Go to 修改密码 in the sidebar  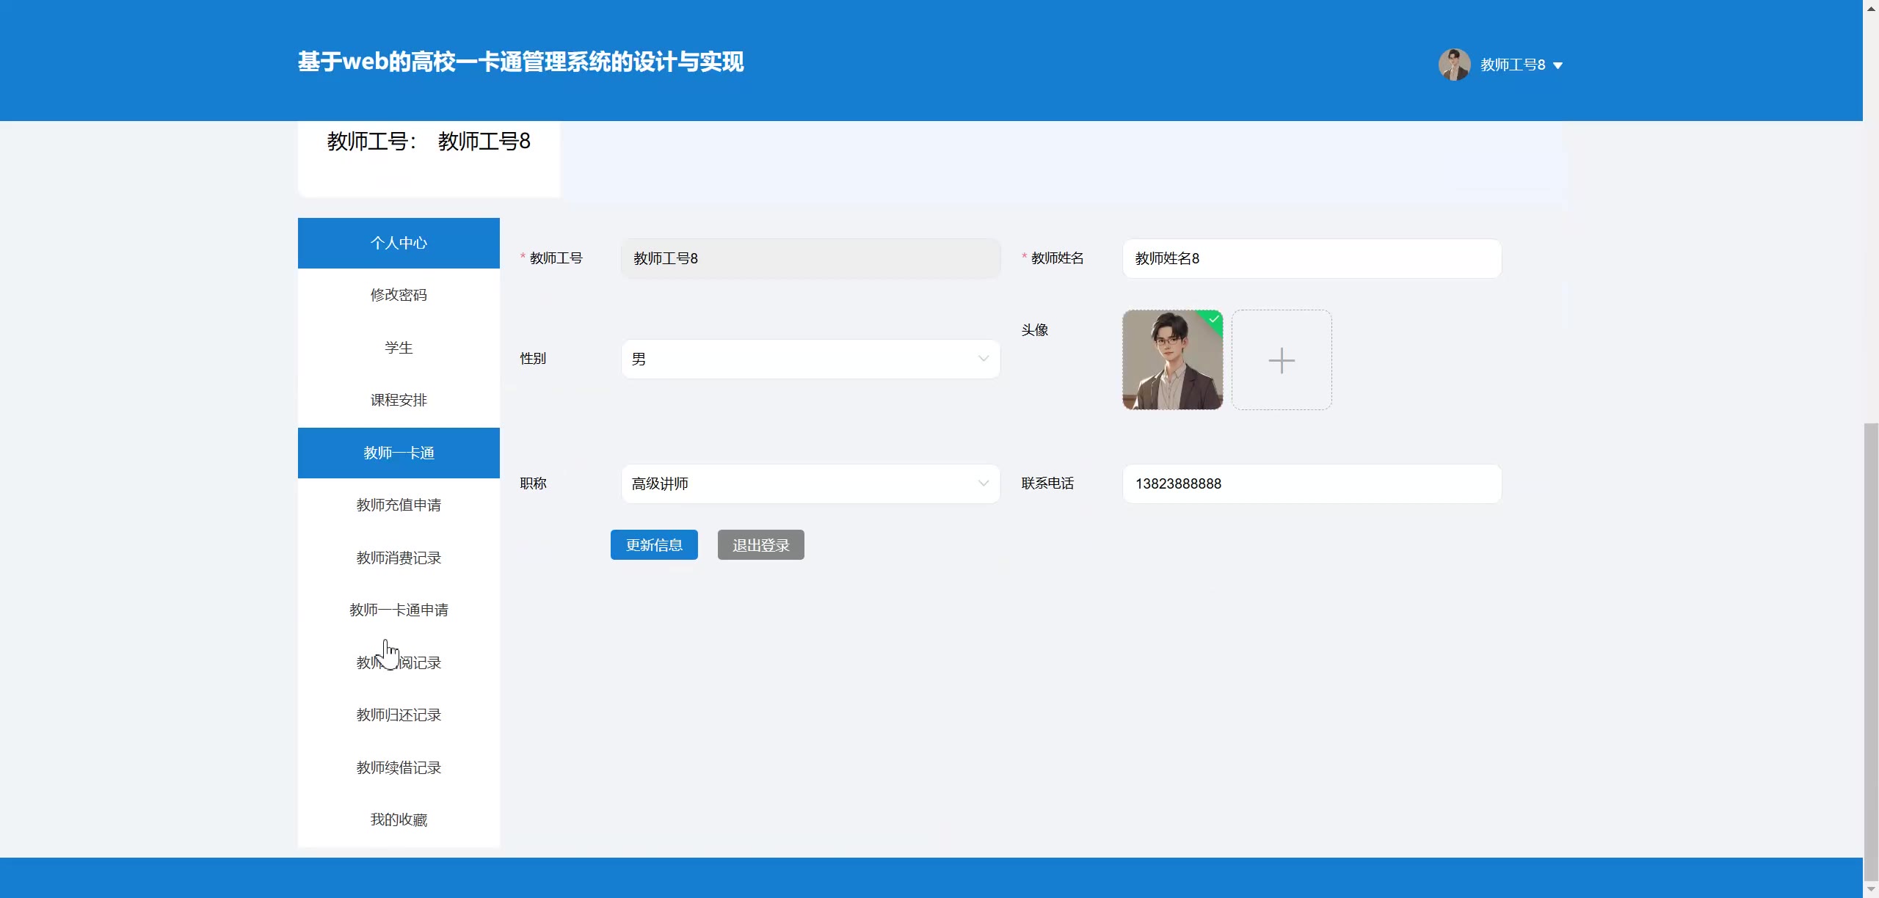[399, 295]
